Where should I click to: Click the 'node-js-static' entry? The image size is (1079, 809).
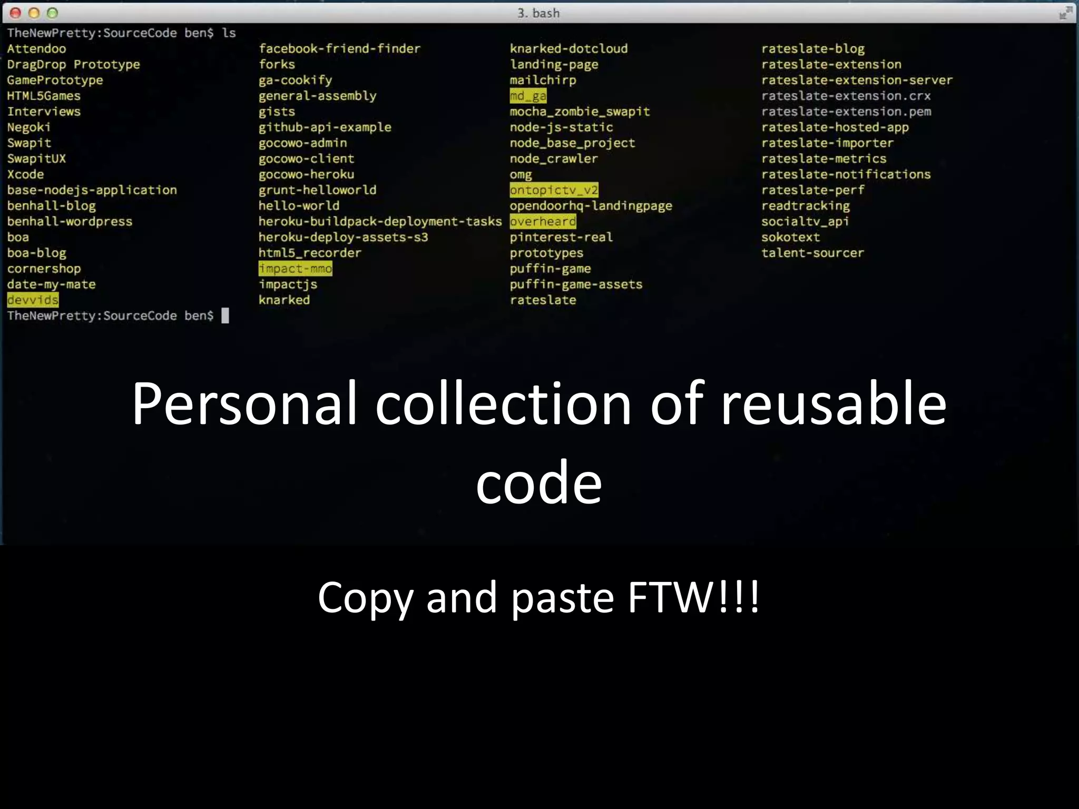(561, 127)
